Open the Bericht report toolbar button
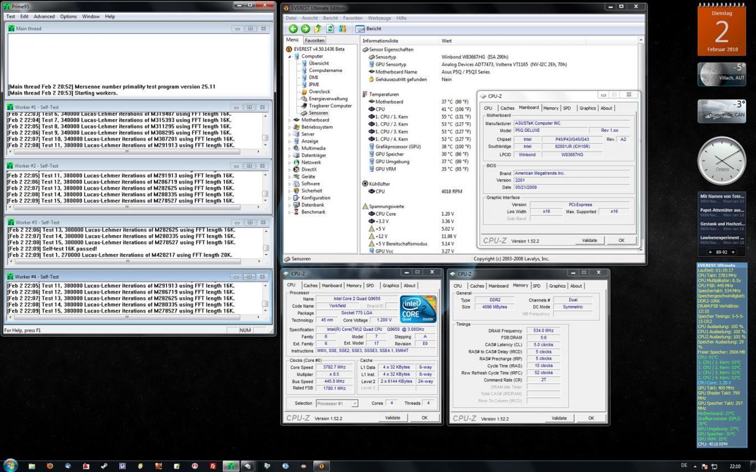Screen dimensions: 756x472 (x=369, y=29)
